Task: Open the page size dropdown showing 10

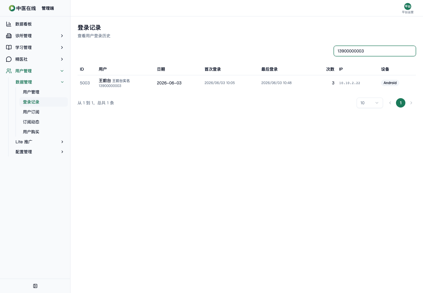Action: [x=370, y=103]
